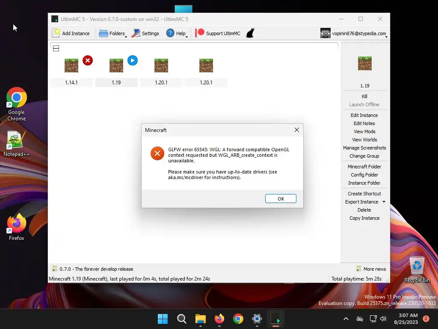Show hidden system tray icons chevron

346,319
